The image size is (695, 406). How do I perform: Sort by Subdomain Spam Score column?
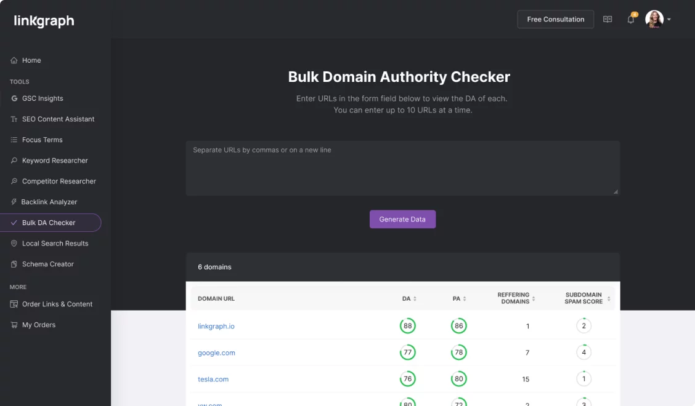609,299
